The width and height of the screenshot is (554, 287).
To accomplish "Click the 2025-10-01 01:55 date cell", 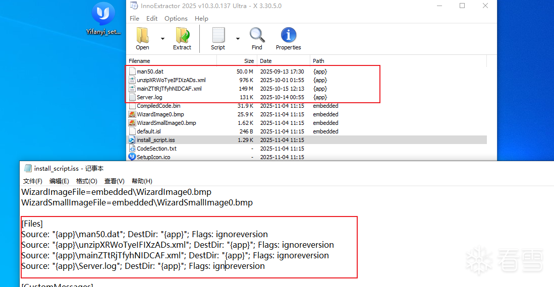I will (x=282, y=80).
